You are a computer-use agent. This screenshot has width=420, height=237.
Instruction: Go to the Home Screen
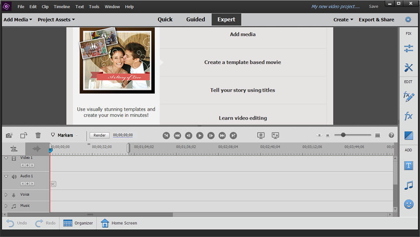119,223
